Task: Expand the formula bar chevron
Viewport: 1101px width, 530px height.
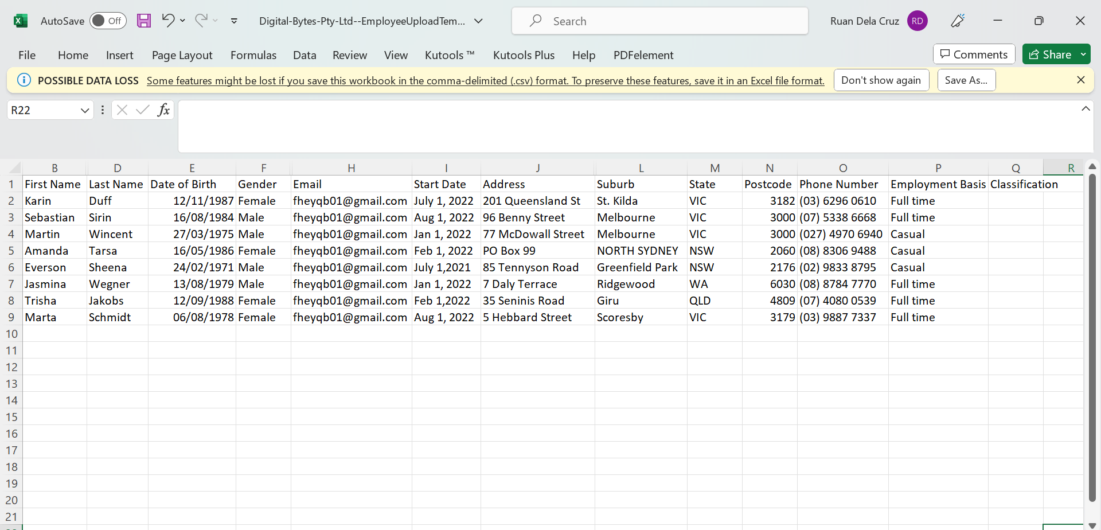Action: [x=1085, y=109]
